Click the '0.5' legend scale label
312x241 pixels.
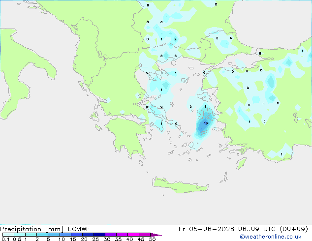pos(17,239)
